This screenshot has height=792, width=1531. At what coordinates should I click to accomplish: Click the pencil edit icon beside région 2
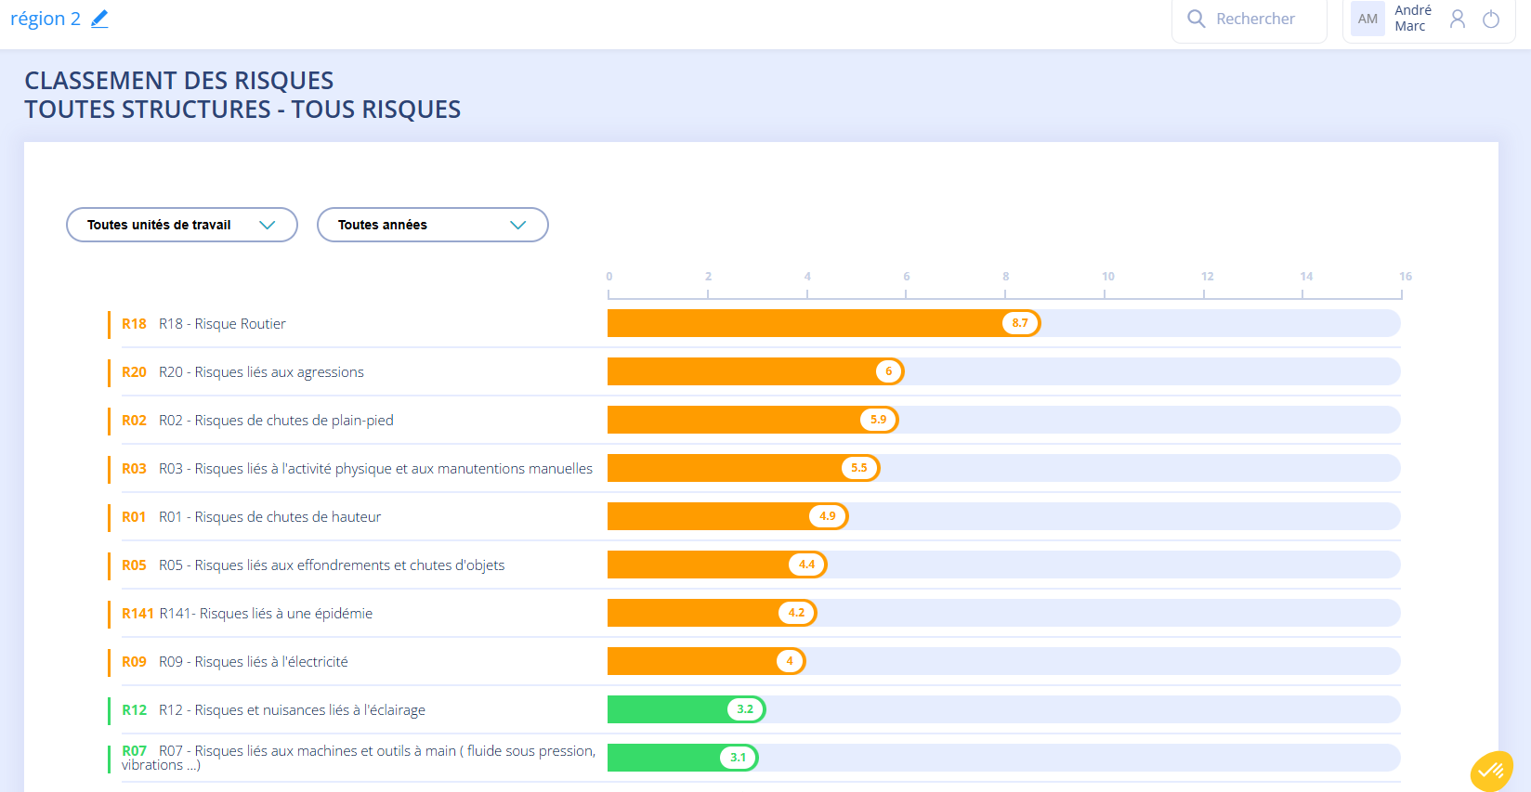[x=99, y=19]
